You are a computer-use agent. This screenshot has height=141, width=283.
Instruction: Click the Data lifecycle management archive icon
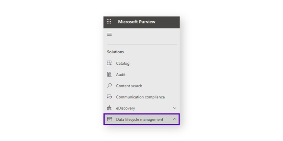point(109,119)
